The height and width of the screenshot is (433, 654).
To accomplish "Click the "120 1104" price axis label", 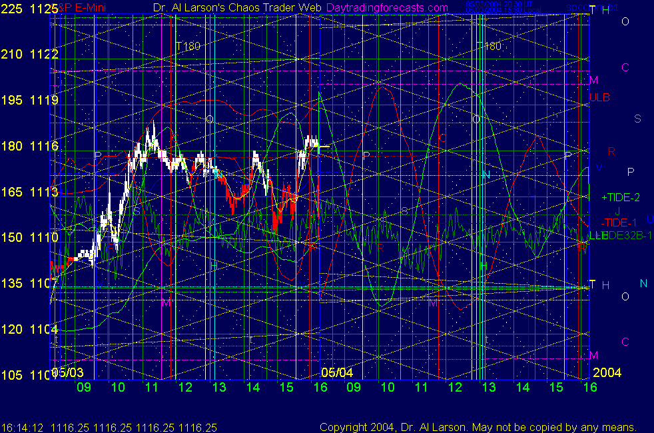I will pyautogui.click(x=29, y=329).
